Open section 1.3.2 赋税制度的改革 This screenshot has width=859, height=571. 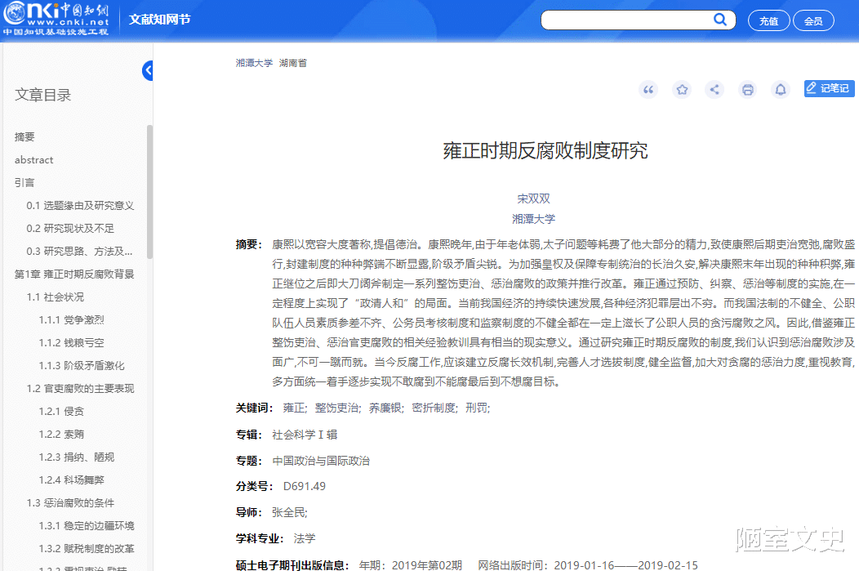pos(86,548)
